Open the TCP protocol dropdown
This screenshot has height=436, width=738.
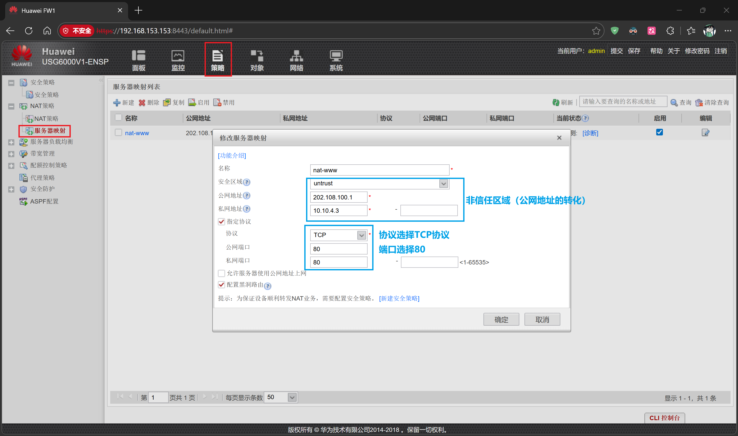361,235
